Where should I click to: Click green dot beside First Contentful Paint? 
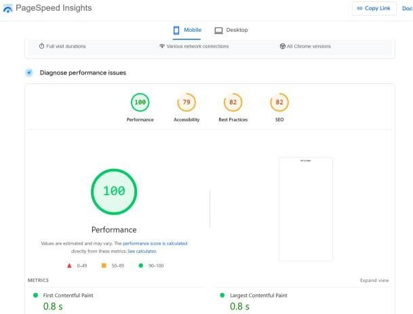[35, 295]
